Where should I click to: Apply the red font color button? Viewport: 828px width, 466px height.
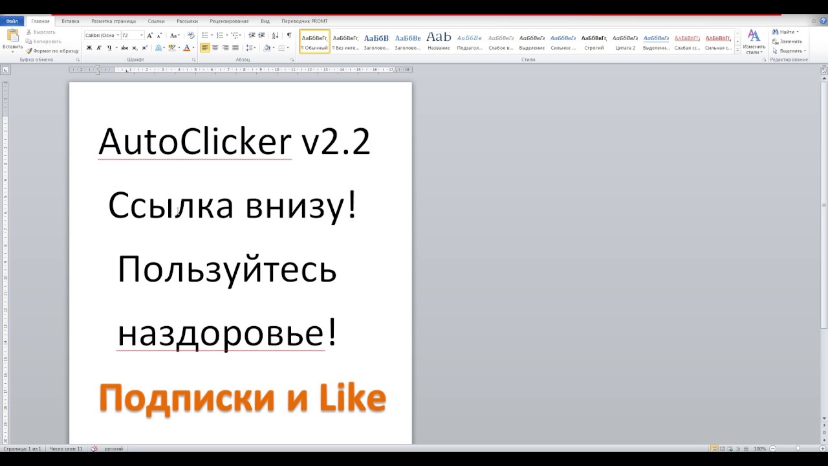coord(186,48)
